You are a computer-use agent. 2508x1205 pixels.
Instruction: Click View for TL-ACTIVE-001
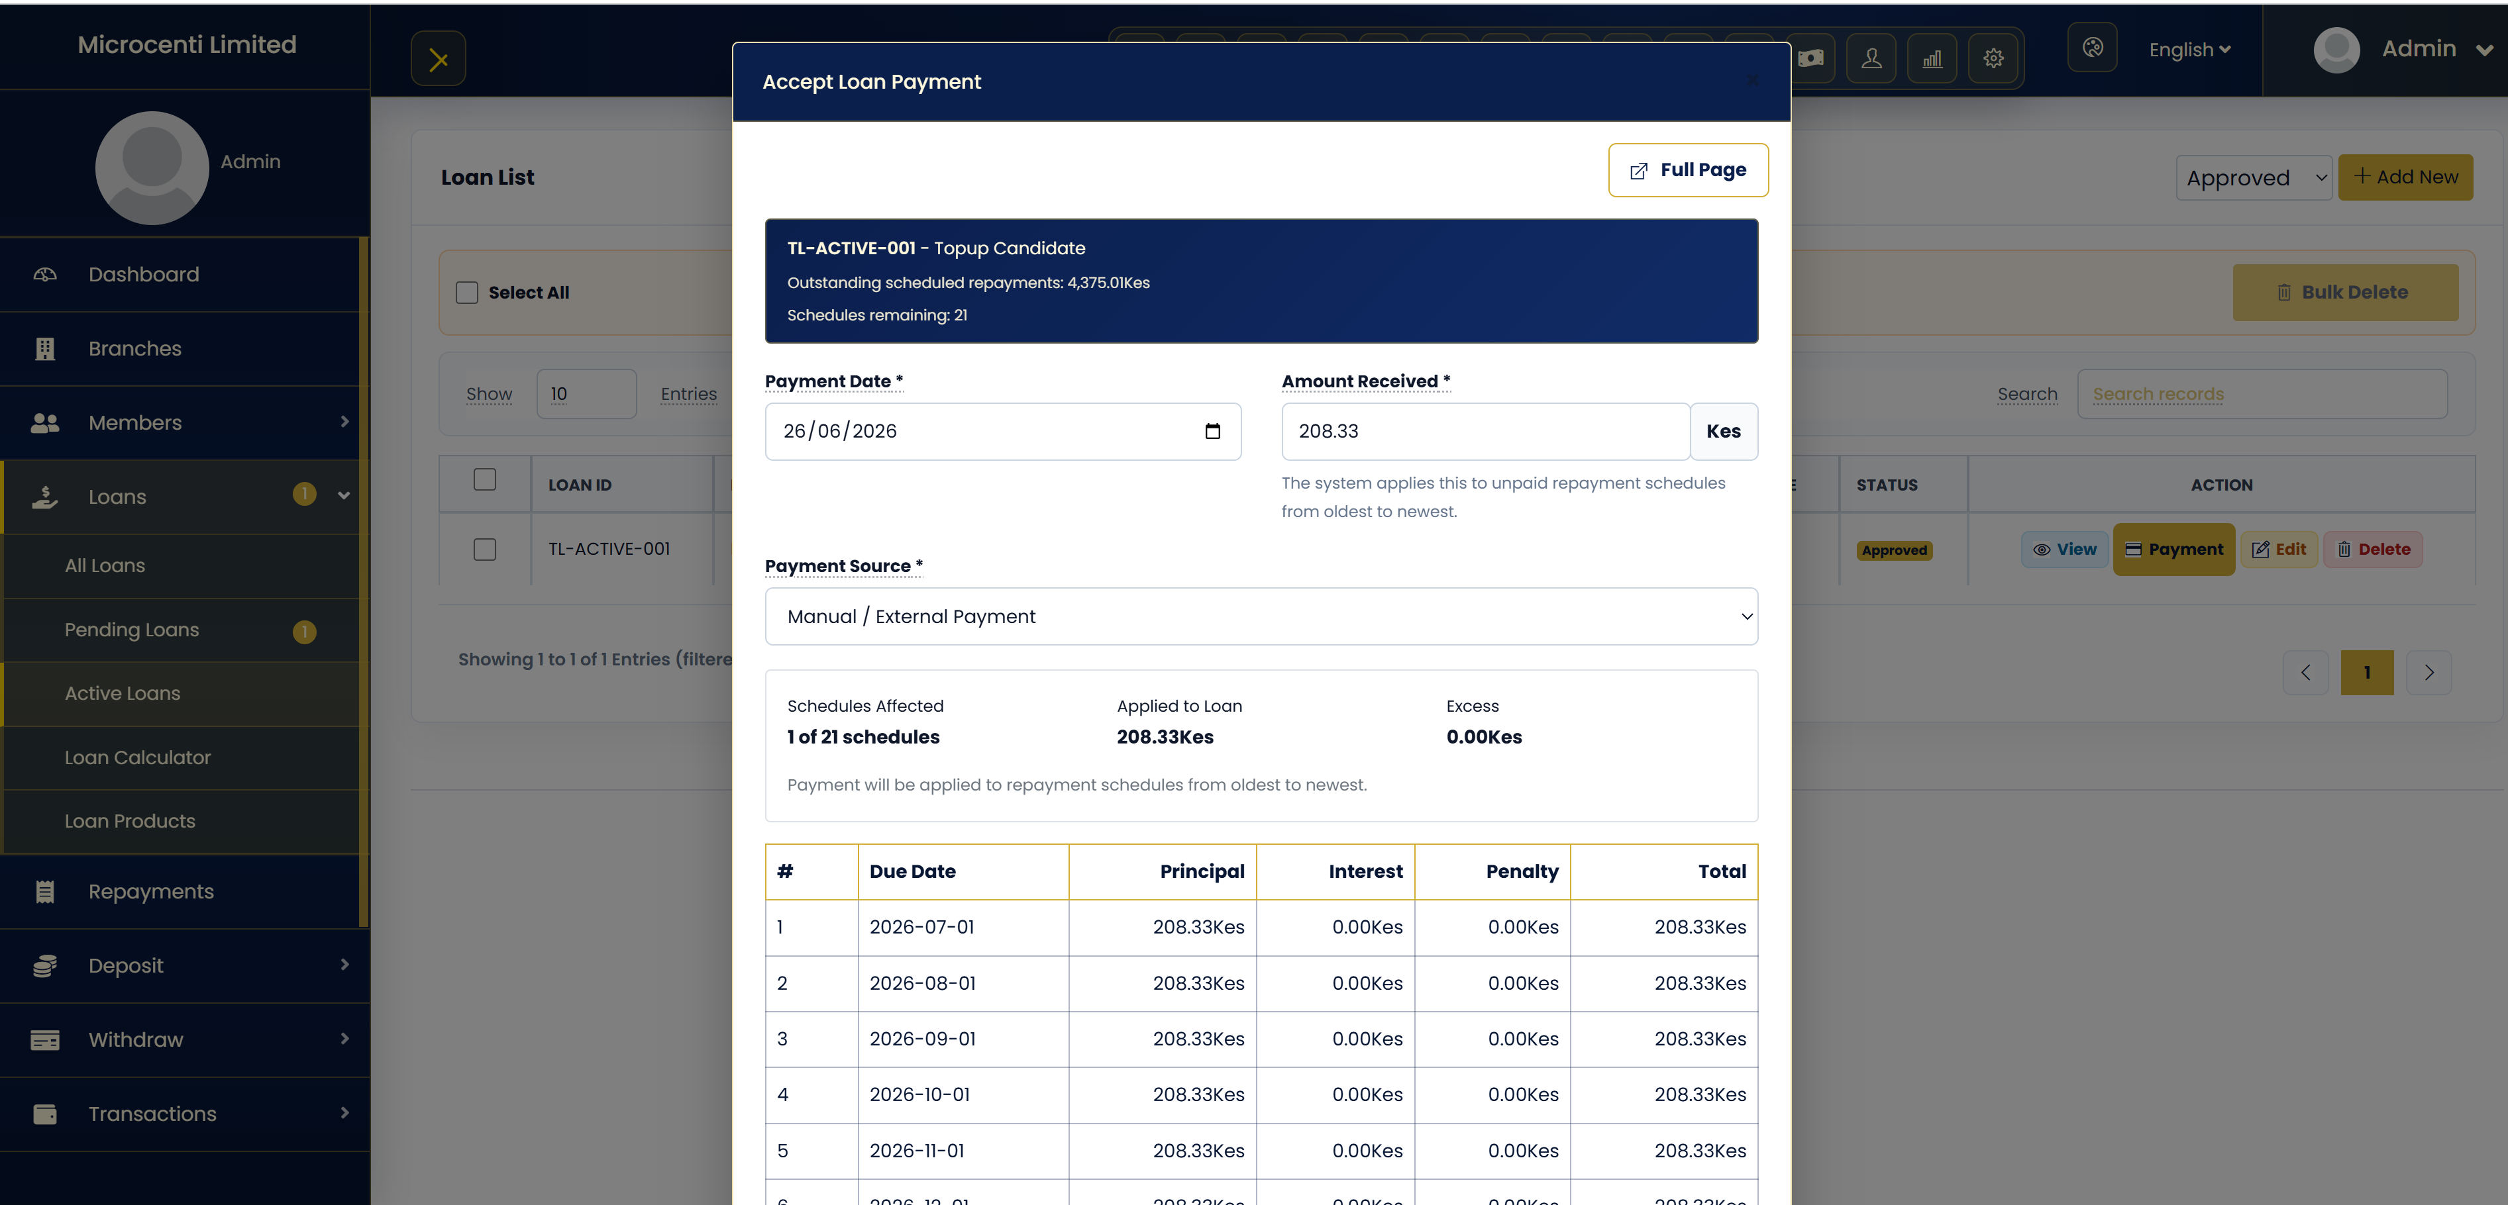[2064, 550]
